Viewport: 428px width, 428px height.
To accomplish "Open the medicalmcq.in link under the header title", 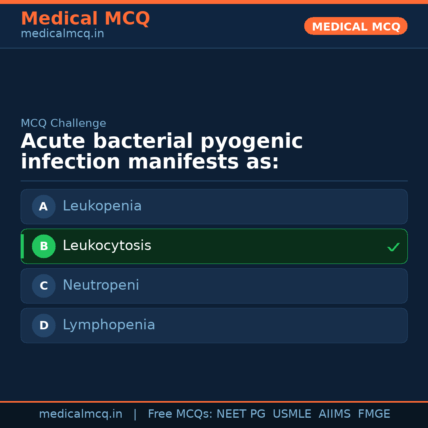I will (x=62, y=34).
